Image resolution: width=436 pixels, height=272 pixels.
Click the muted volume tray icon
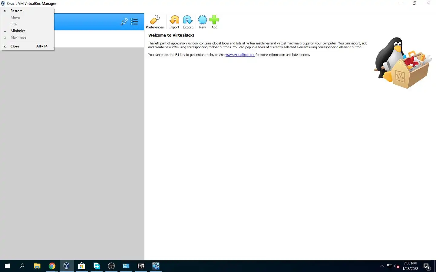pyautogui.click(x=397, y=266)
